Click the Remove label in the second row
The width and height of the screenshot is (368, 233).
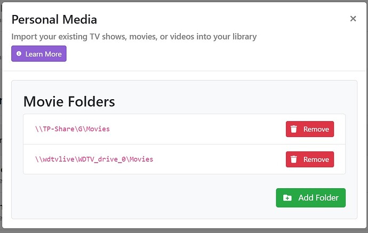click(316, 159)
